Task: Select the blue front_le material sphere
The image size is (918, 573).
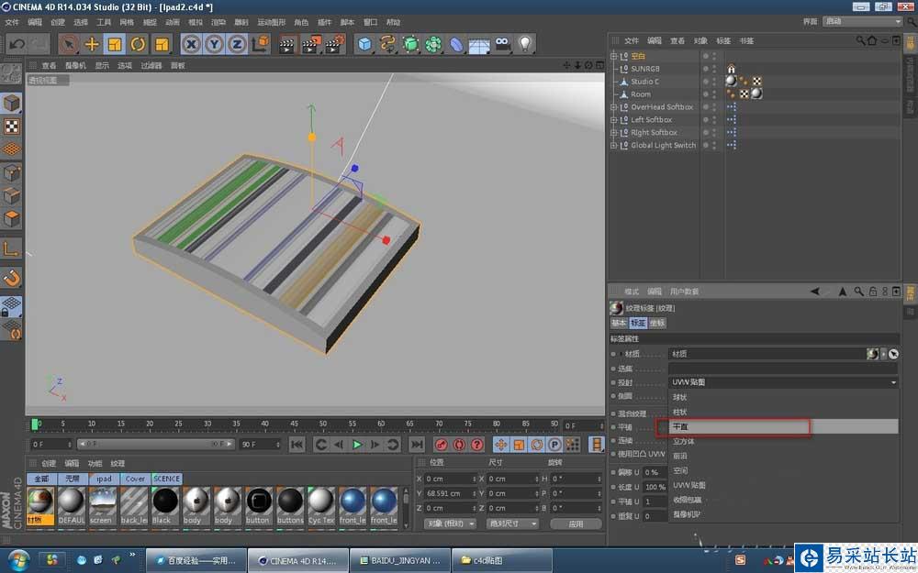Action: [x=353, y=502]
